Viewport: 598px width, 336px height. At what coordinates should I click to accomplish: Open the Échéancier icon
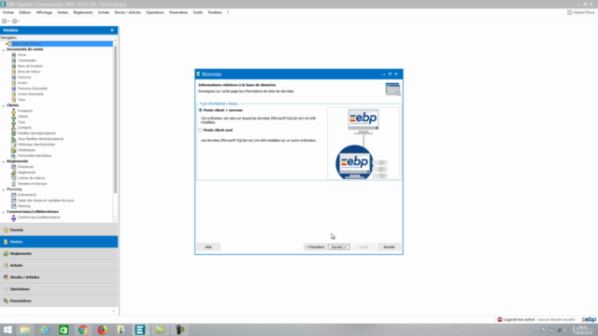point(14,167)
